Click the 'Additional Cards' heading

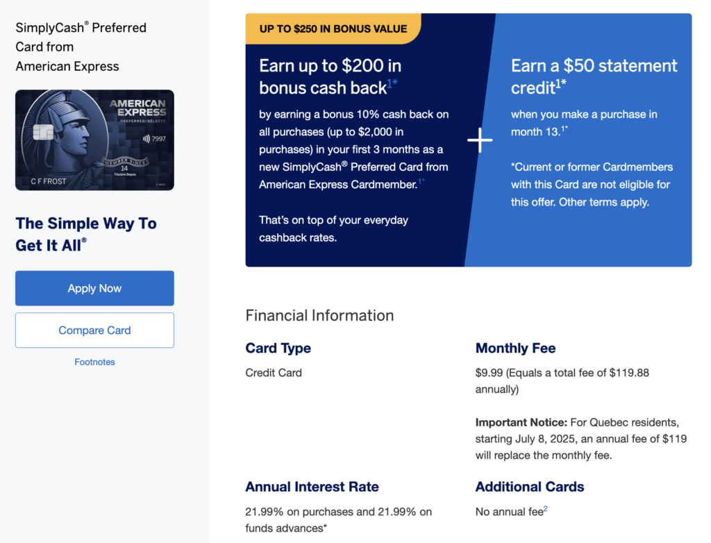point(530,487)
